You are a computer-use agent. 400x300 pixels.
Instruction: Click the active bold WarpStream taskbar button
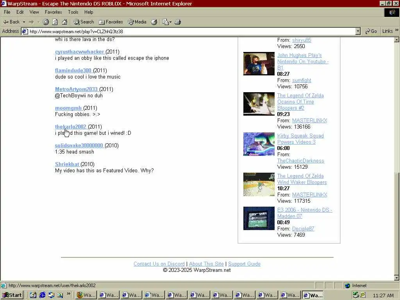click(x=313, y=295)
